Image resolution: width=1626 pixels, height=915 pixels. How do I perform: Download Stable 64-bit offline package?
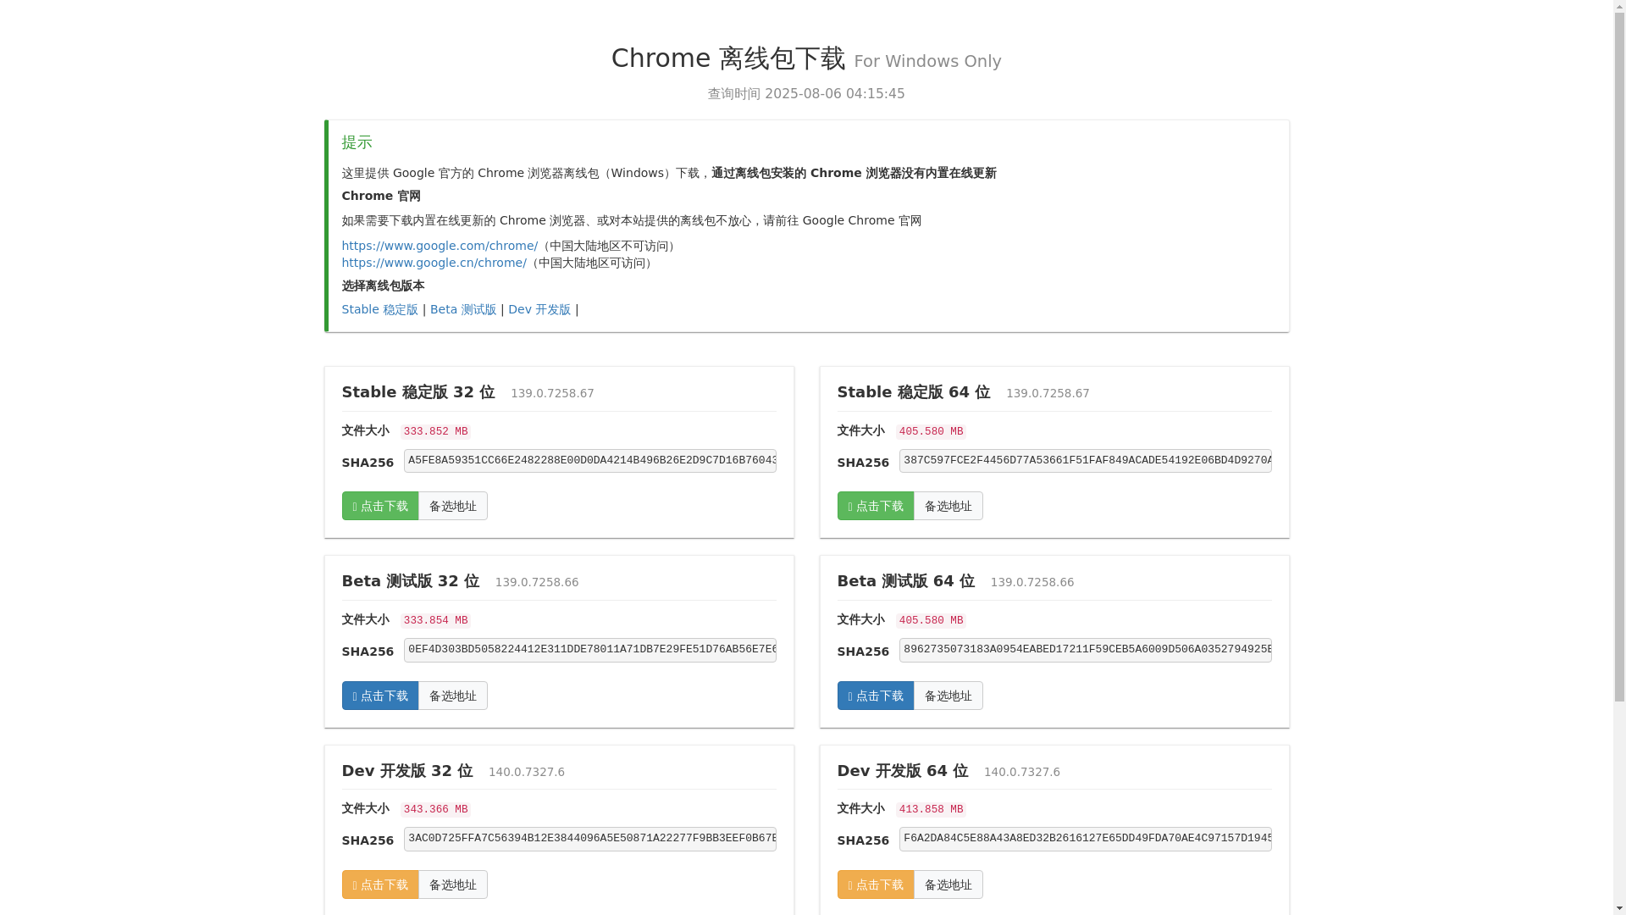tap(876, 506)
